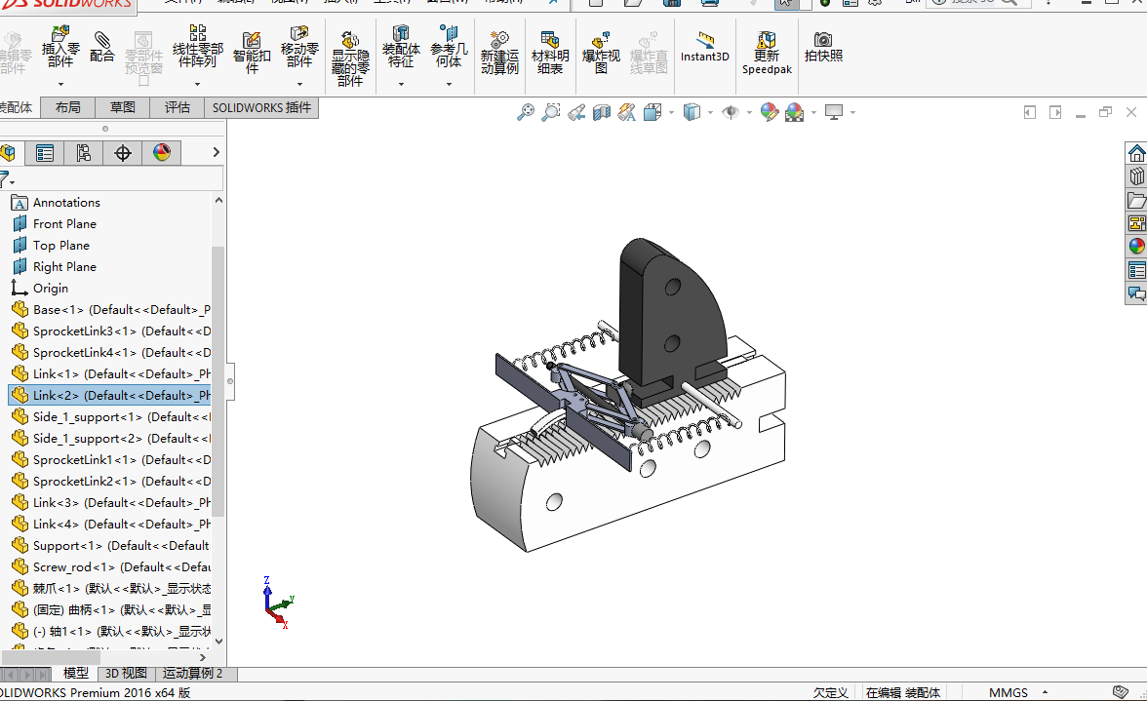1147x701 pixels.
Task: Click filter funnel icon above feature tree
Action: click(x=5, y=178)
